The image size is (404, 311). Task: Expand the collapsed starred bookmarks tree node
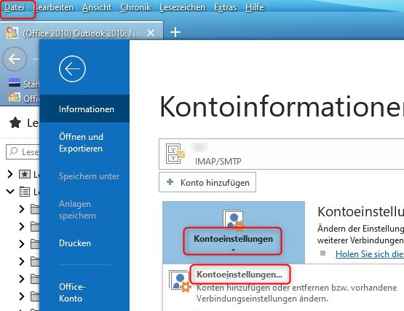pyautogui.click(x=10, y=174)
